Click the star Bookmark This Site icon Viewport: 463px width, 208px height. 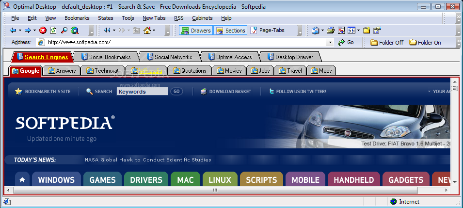(x=18, y=91)
